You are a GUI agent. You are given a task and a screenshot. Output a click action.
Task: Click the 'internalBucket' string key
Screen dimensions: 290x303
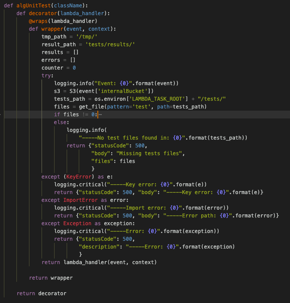pyautogui.click(x=122, y=91)
